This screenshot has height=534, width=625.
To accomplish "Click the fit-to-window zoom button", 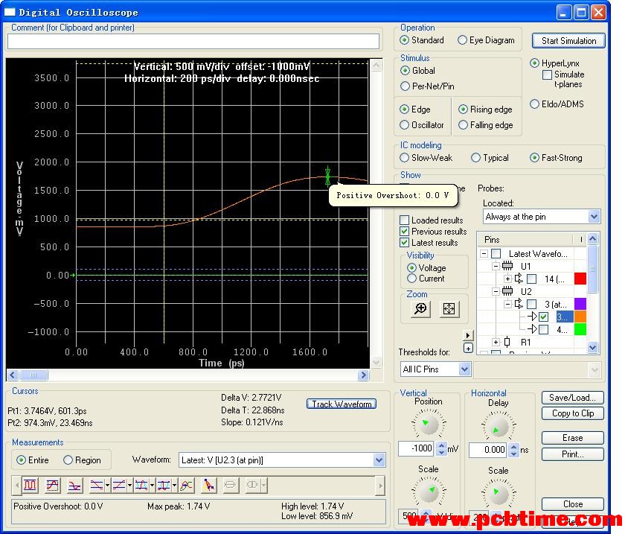I will coord(449,309).
